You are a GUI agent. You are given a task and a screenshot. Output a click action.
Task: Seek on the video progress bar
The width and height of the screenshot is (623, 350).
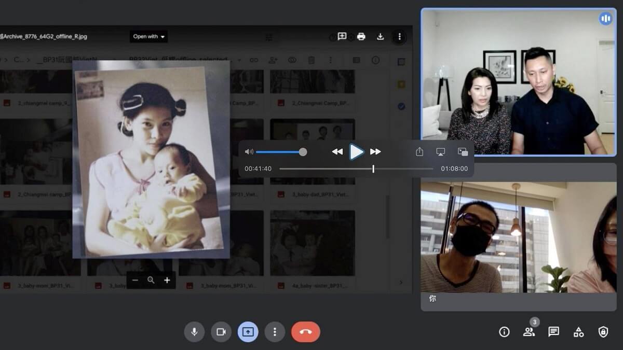pos(356,169)
